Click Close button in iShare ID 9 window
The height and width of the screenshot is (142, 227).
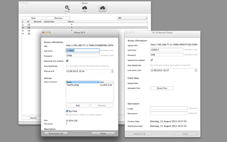(103, 133)
